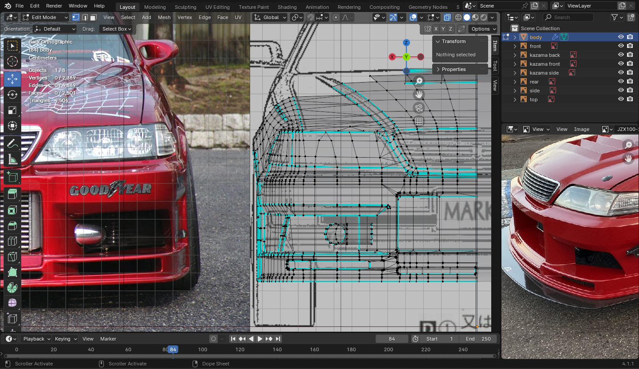Switch to solid viewport shading
639x369 pixels.
click(x=467, y=17)
